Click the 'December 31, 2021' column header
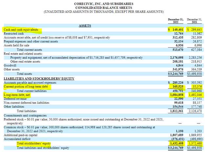Viewport: 210px width, 152px height. click(x=194, y=21)
